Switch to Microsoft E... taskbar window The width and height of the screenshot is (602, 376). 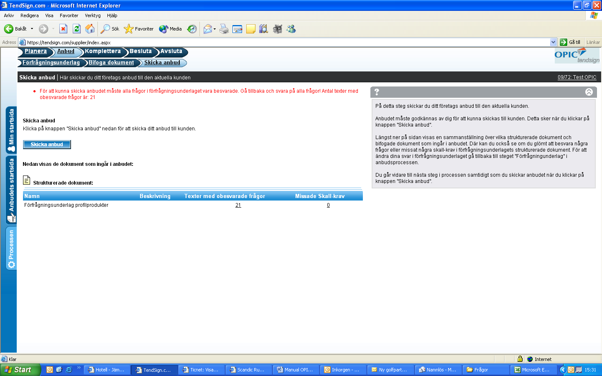point(533,370)
